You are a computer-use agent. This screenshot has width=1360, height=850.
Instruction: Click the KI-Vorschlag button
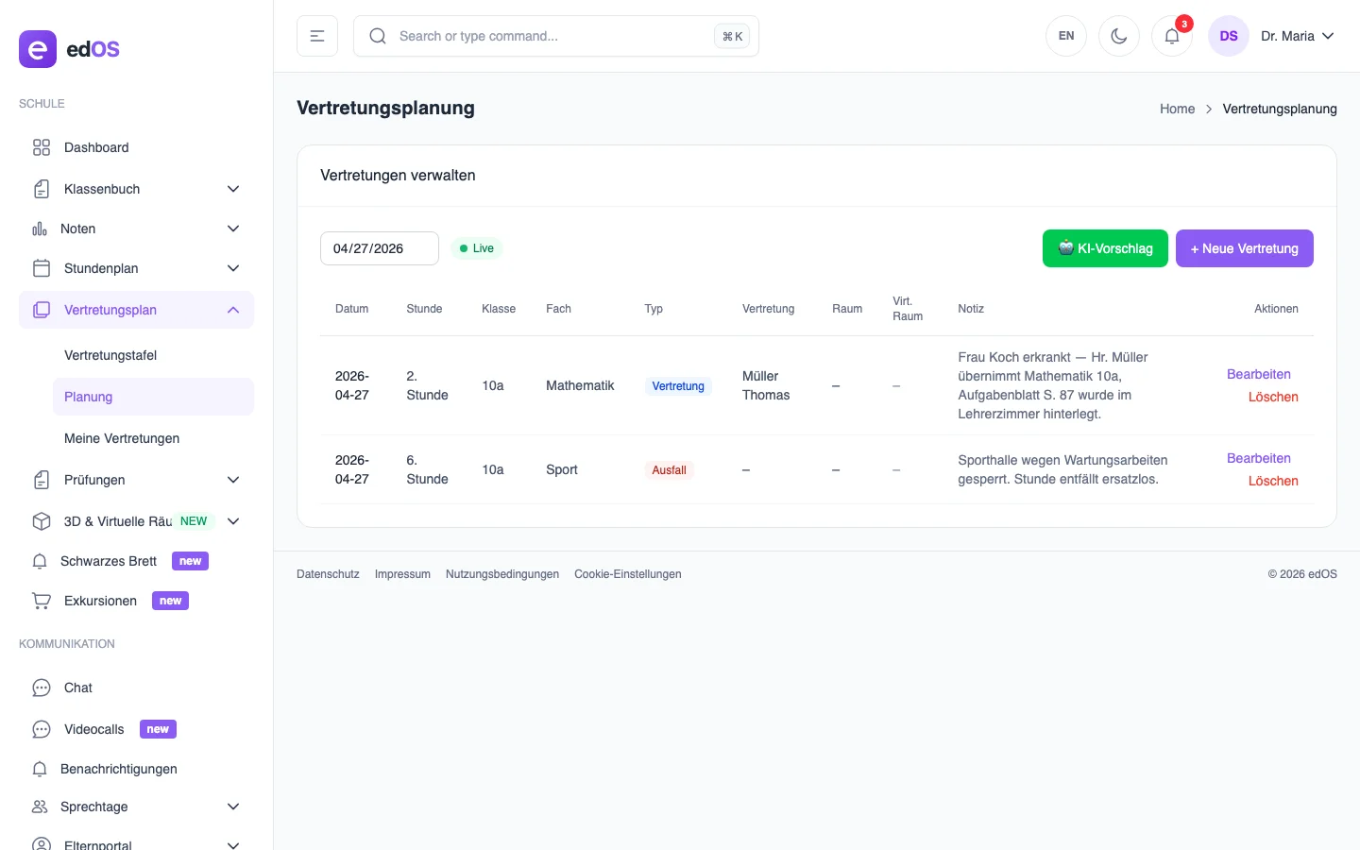coord(1105,248)
